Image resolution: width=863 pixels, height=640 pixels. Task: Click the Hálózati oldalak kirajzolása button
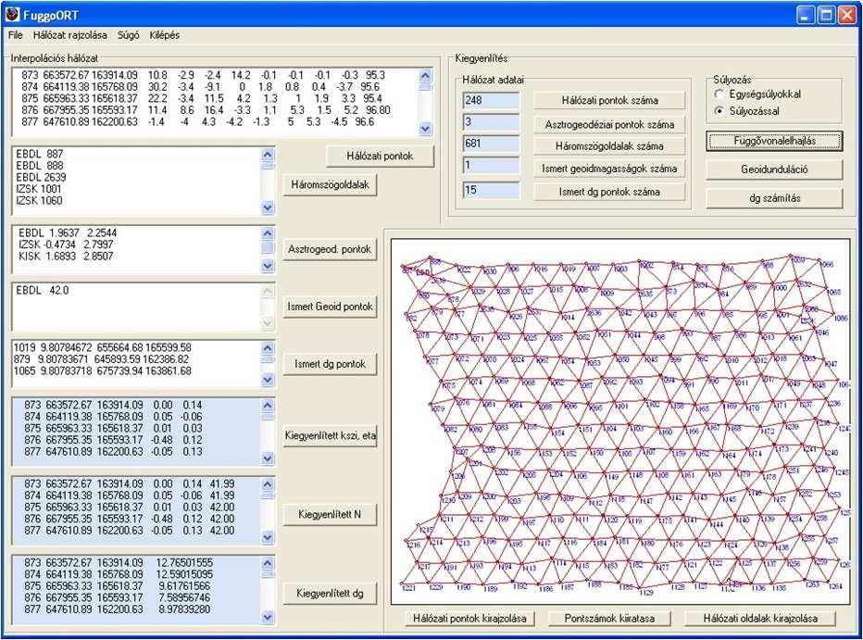(760, 619)
